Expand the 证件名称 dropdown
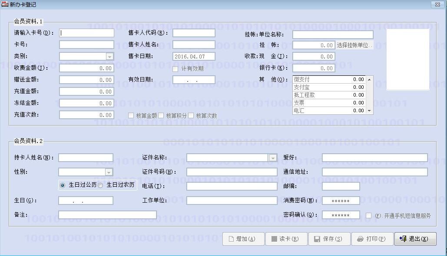Viewport: 447px width, 256px height. point(273,158)
